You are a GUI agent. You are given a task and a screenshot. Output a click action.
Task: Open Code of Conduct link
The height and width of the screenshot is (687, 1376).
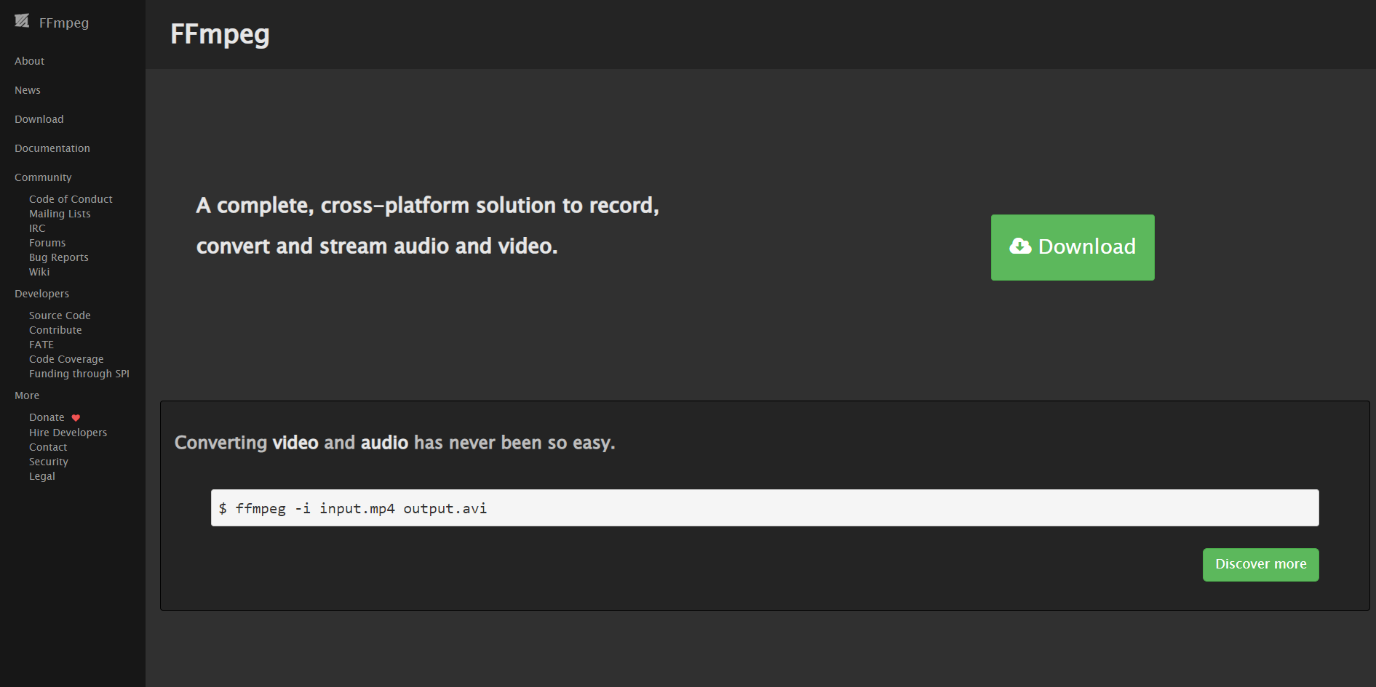click(x=71, y=199)
